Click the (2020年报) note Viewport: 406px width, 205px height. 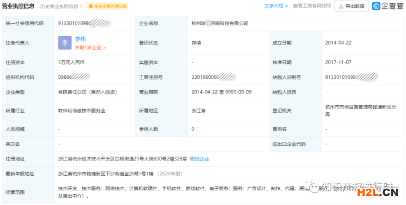click(170, 173)
